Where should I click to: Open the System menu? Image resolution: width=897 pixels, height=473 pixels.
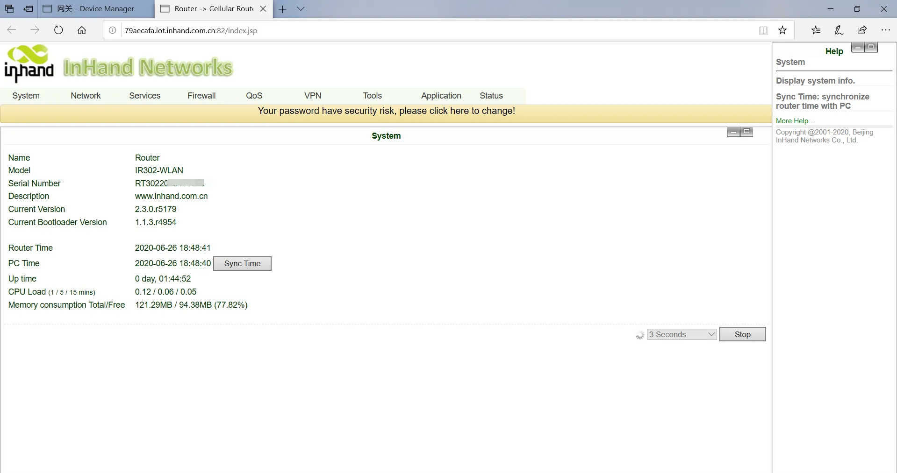pos(26,96)
